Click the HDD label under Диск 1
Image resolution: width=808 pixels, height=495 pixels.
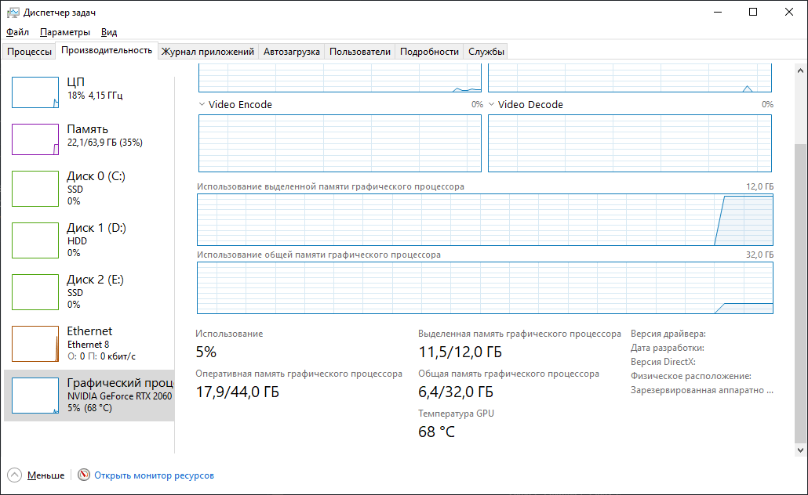coord(77,240)
